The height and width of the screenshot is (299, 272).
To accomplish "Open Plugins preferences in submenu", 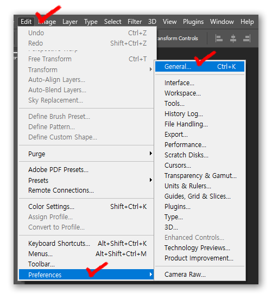I will [200, 207].
